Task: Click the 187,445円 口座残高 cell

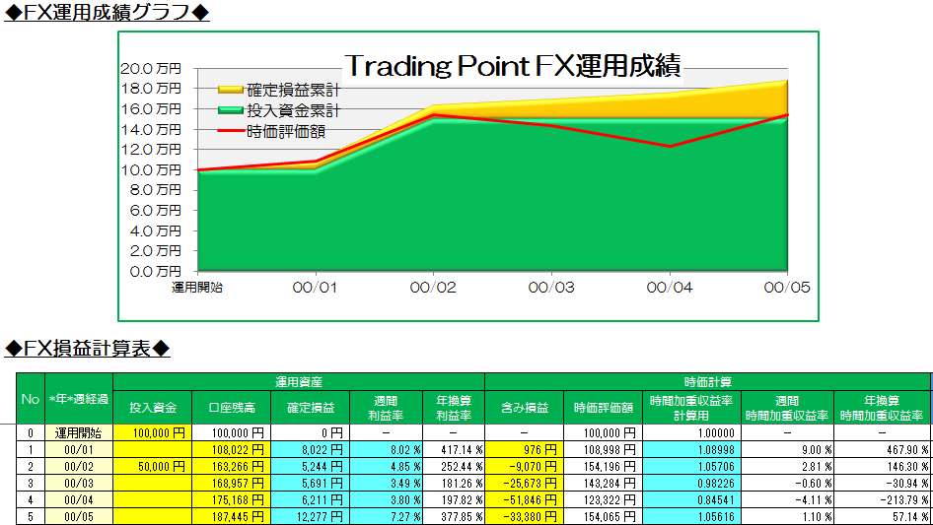Action: [232, 516]
